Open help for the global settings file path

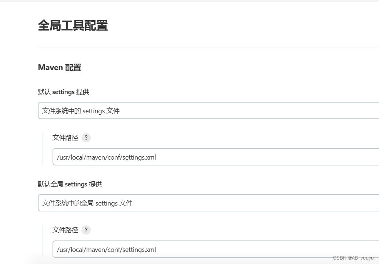point(86,230)
